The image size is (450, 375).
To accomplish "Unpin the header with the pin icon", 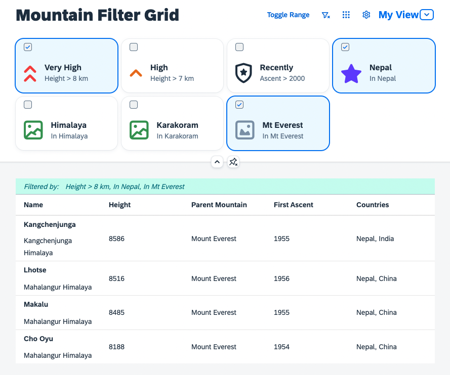I will click(233, 162).
